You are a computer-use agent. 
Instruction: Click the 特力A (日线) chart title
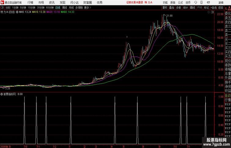tap(8, 12)
